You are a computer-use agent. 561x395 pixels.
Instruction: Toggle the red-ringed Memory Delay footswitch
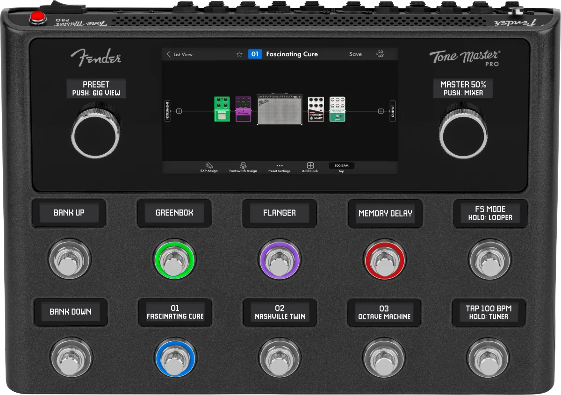(384, 259)
